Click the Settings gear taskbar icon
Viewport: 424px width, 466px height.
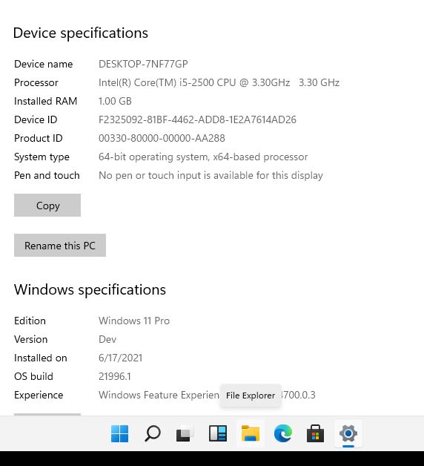pos(348,433)
